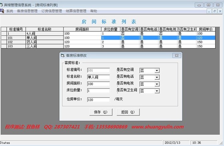Select the 三人间 table cell
The height and width of the screenshot is (146, 224).
coord(44,46)
